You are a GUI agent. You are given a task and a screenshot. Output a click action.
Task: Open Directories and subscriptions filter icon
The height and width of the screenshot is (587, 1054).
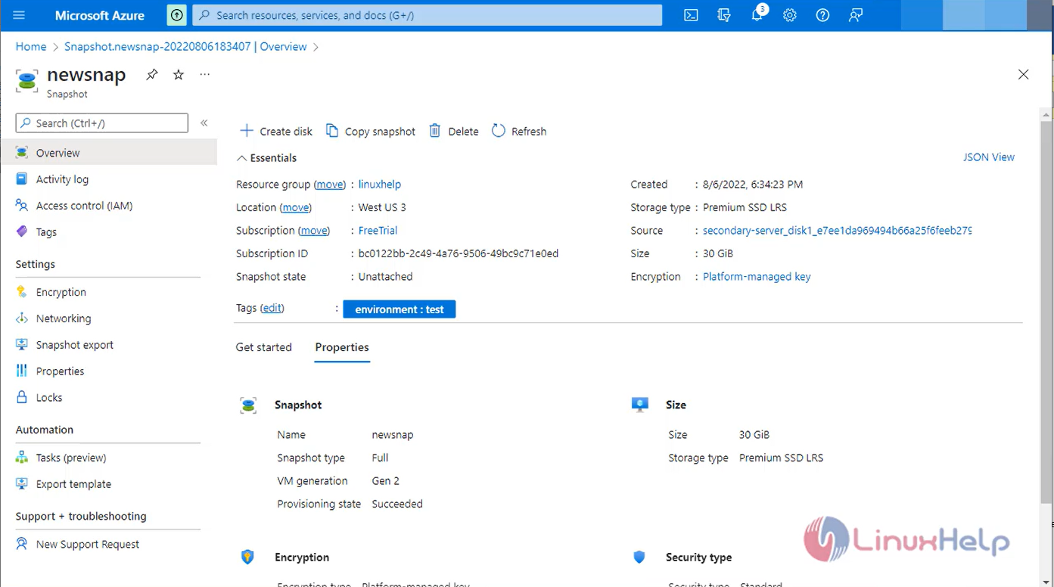pyautogui.click(x=724, y=15)
